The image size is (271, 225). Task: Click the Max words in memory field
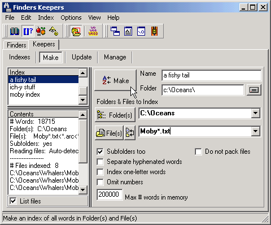[110, 194]
